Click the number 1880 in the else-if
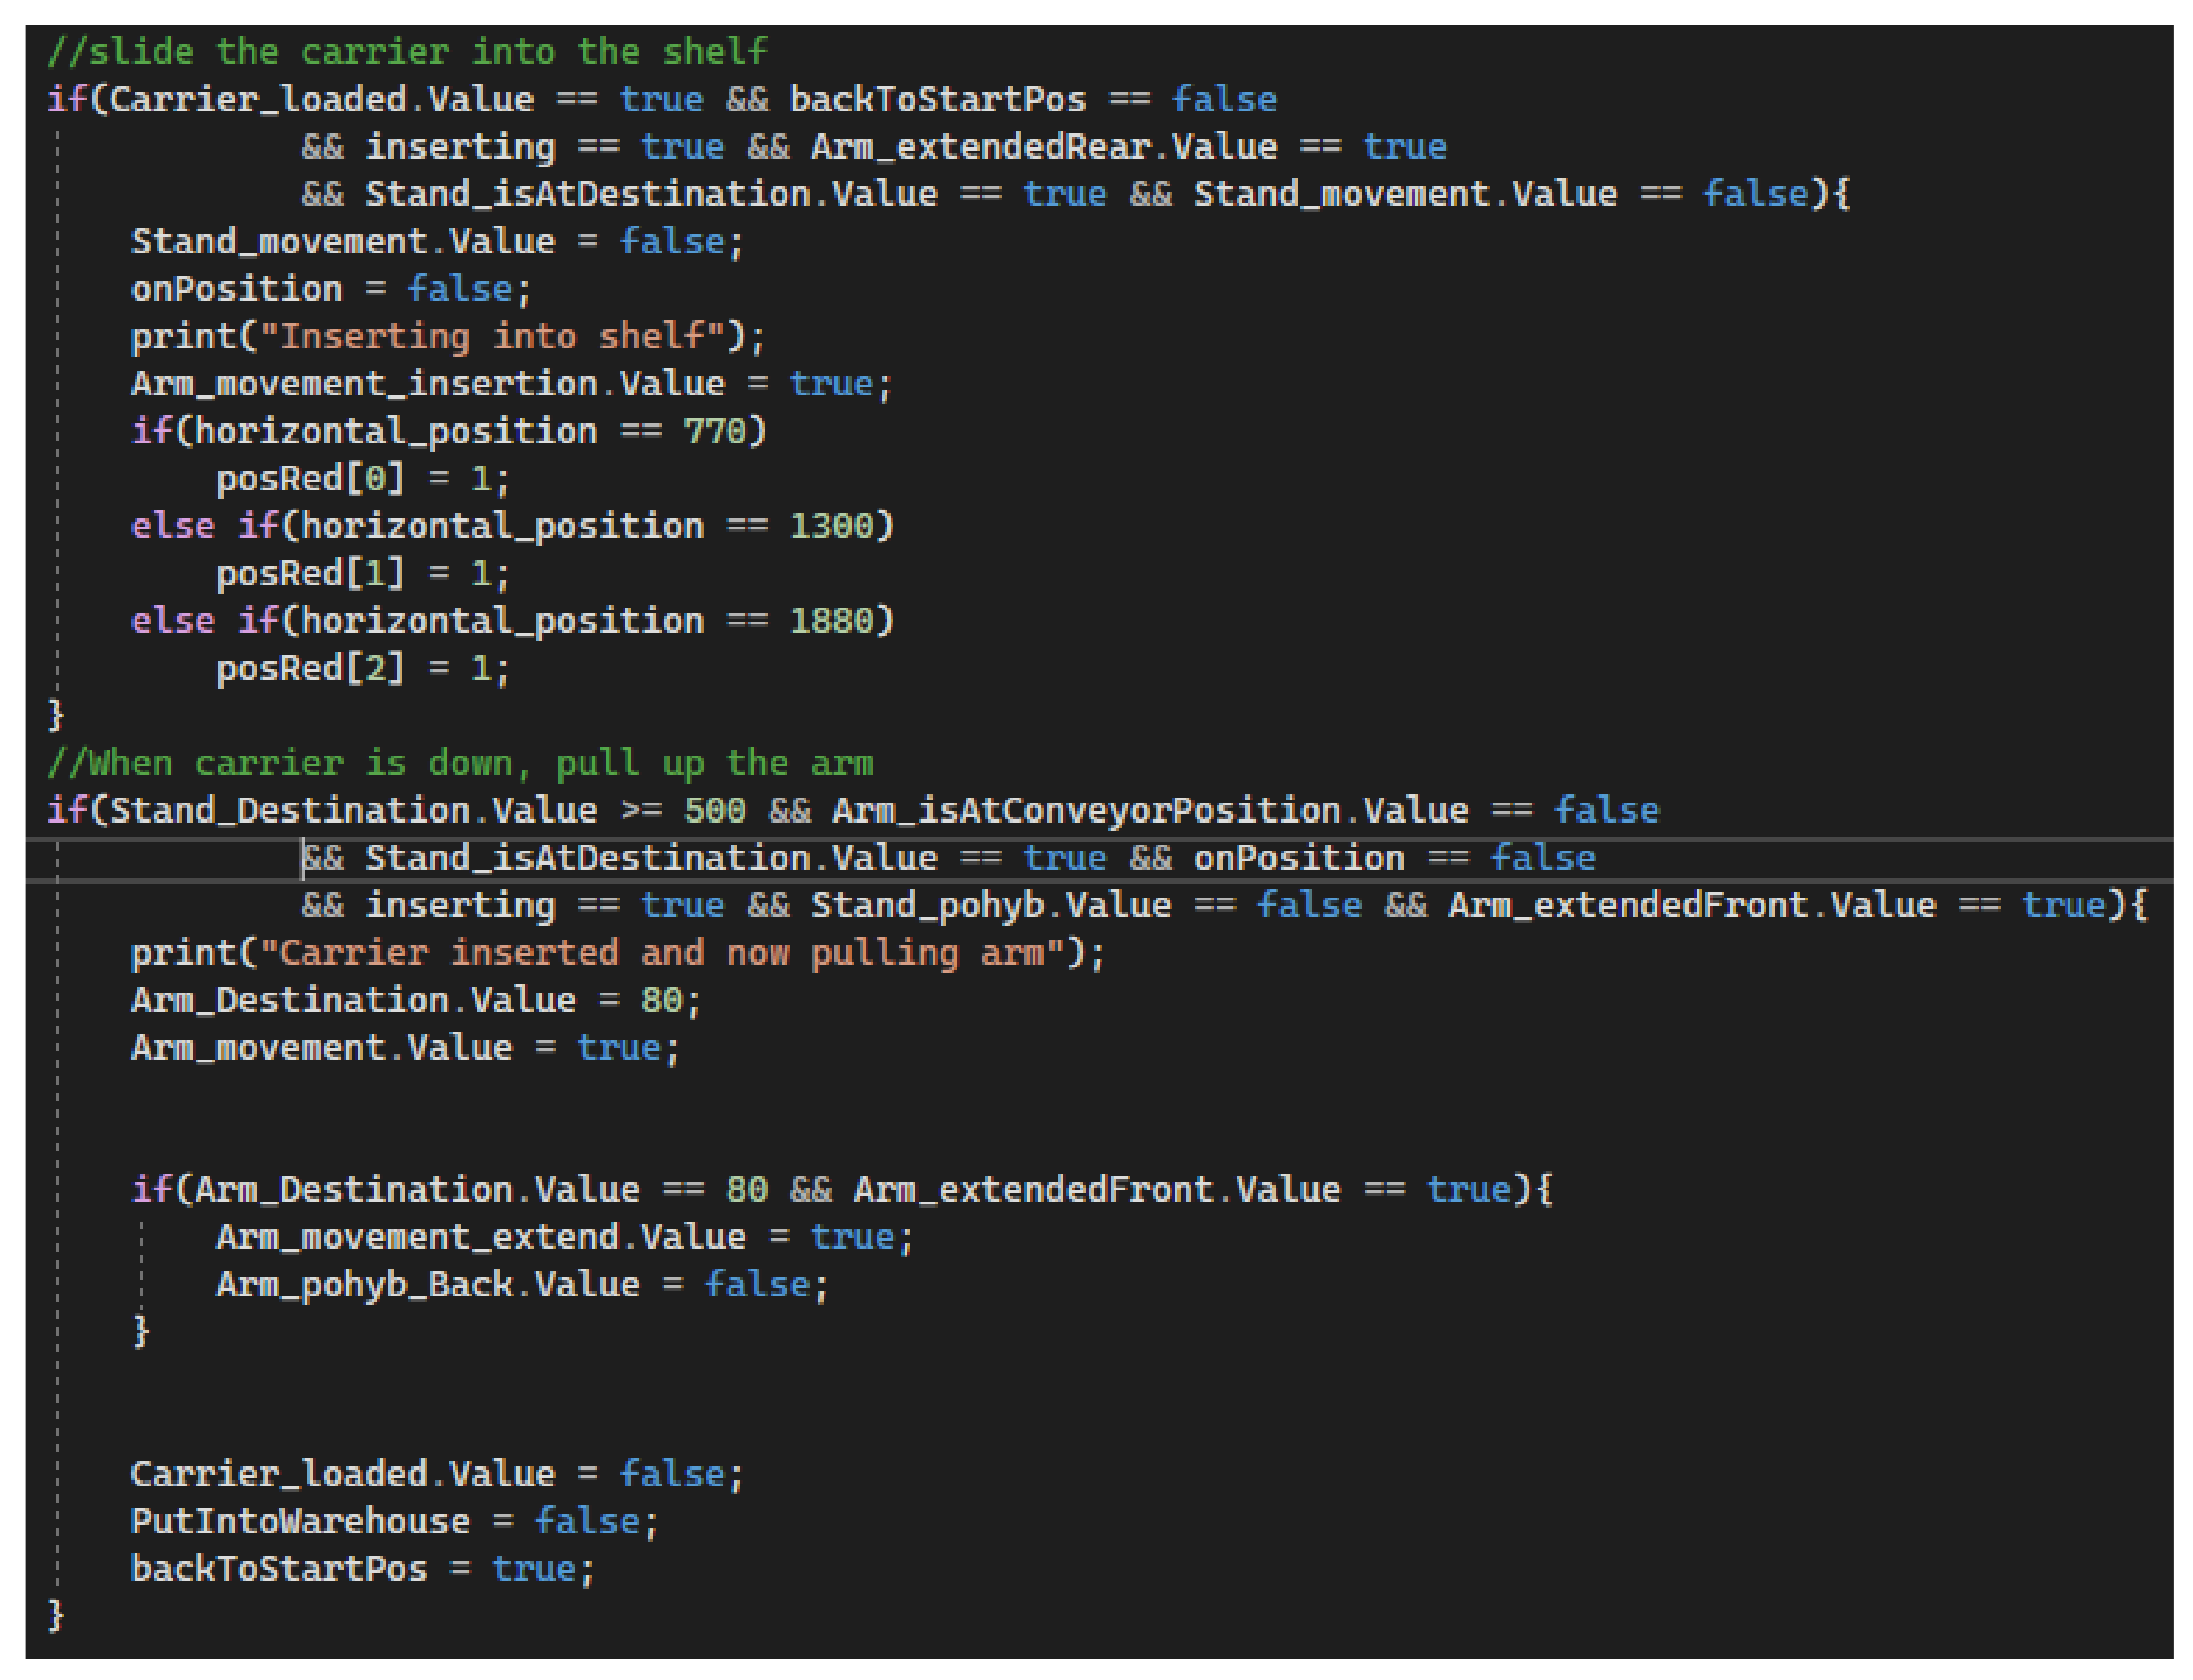2193x1680 pixels. point(830,621)
